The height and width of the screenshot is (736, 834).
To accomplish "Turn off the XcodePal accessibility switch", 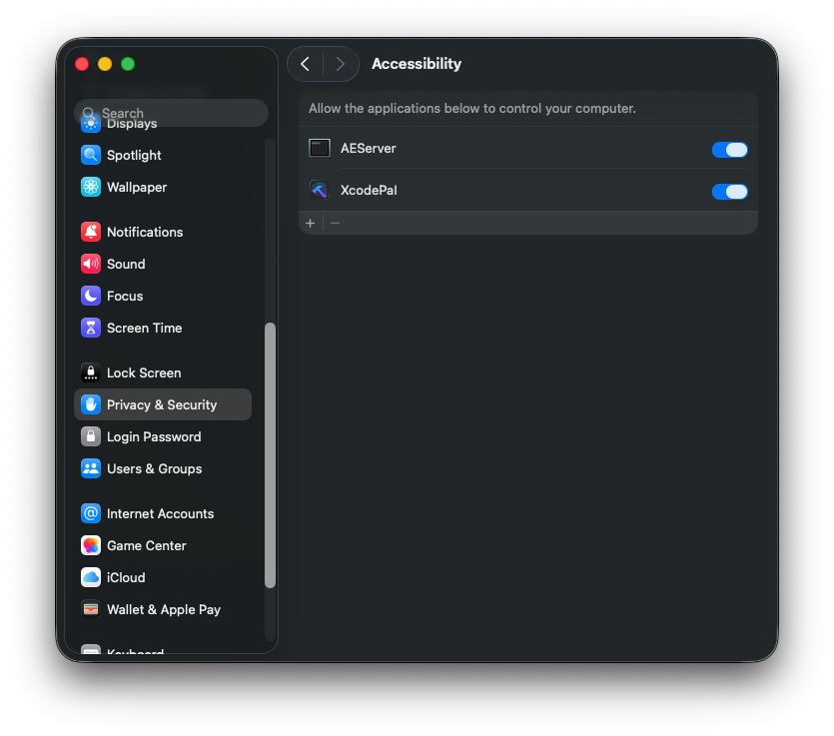I will click(x=729, y=192).
